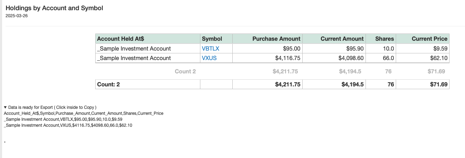Click the Current Amount column header
The image size is (465, 158).
[x=342, y=39]
